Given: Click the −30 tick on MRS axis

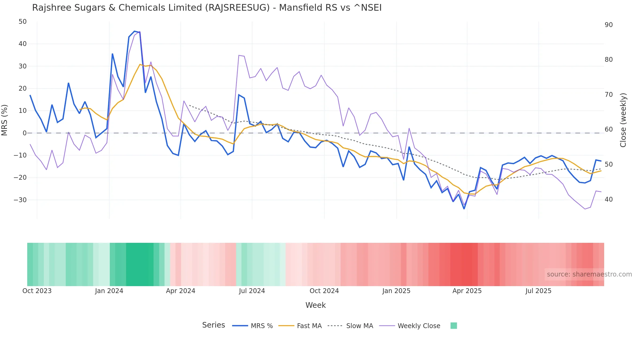Looking at the screenshot, I should tap(20, 200).
